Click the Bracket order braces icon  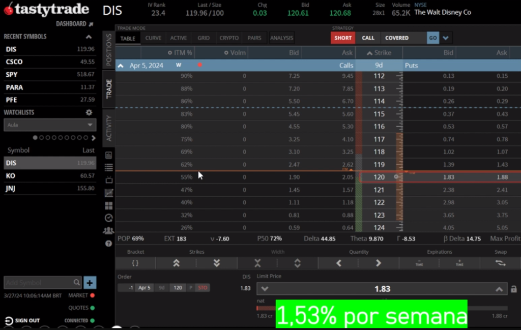pos(135,263)
